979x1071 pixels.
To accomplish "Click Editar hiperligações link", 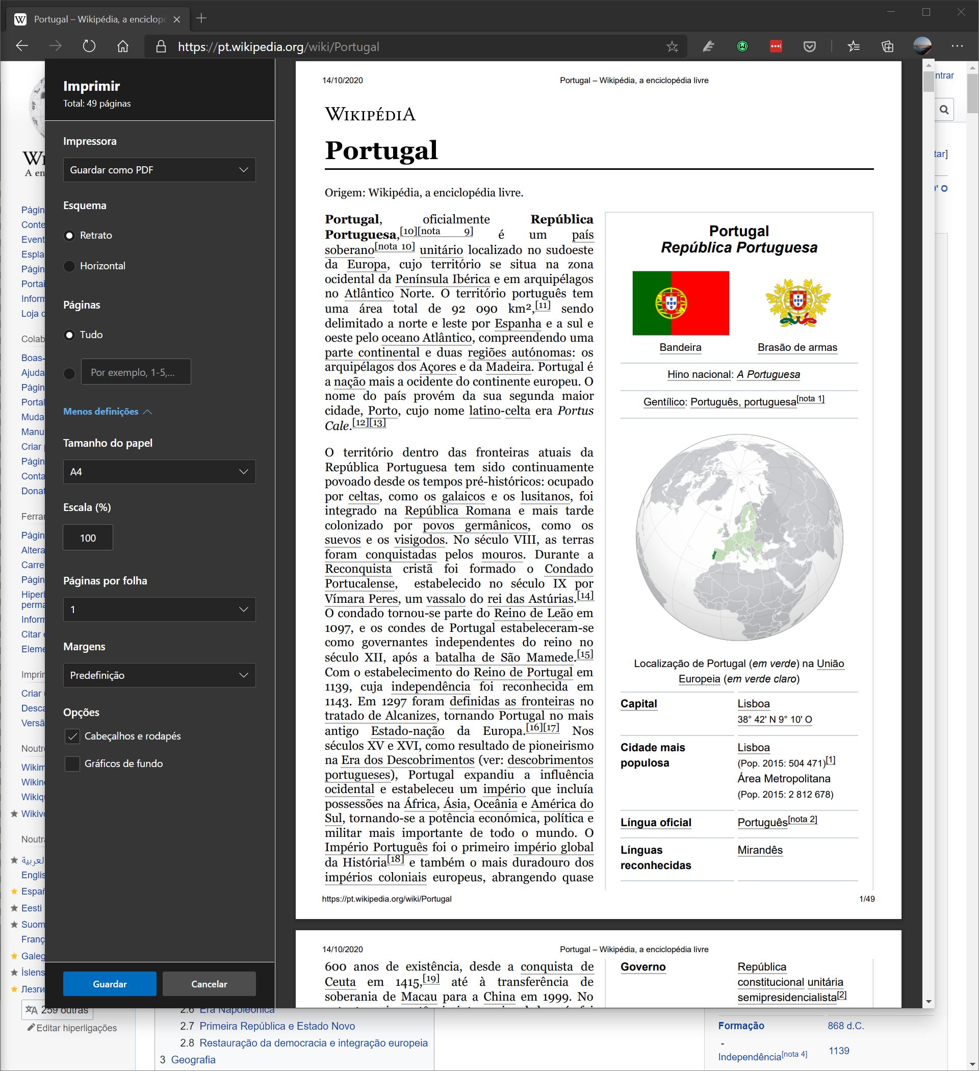I will tap(76, 1028).
